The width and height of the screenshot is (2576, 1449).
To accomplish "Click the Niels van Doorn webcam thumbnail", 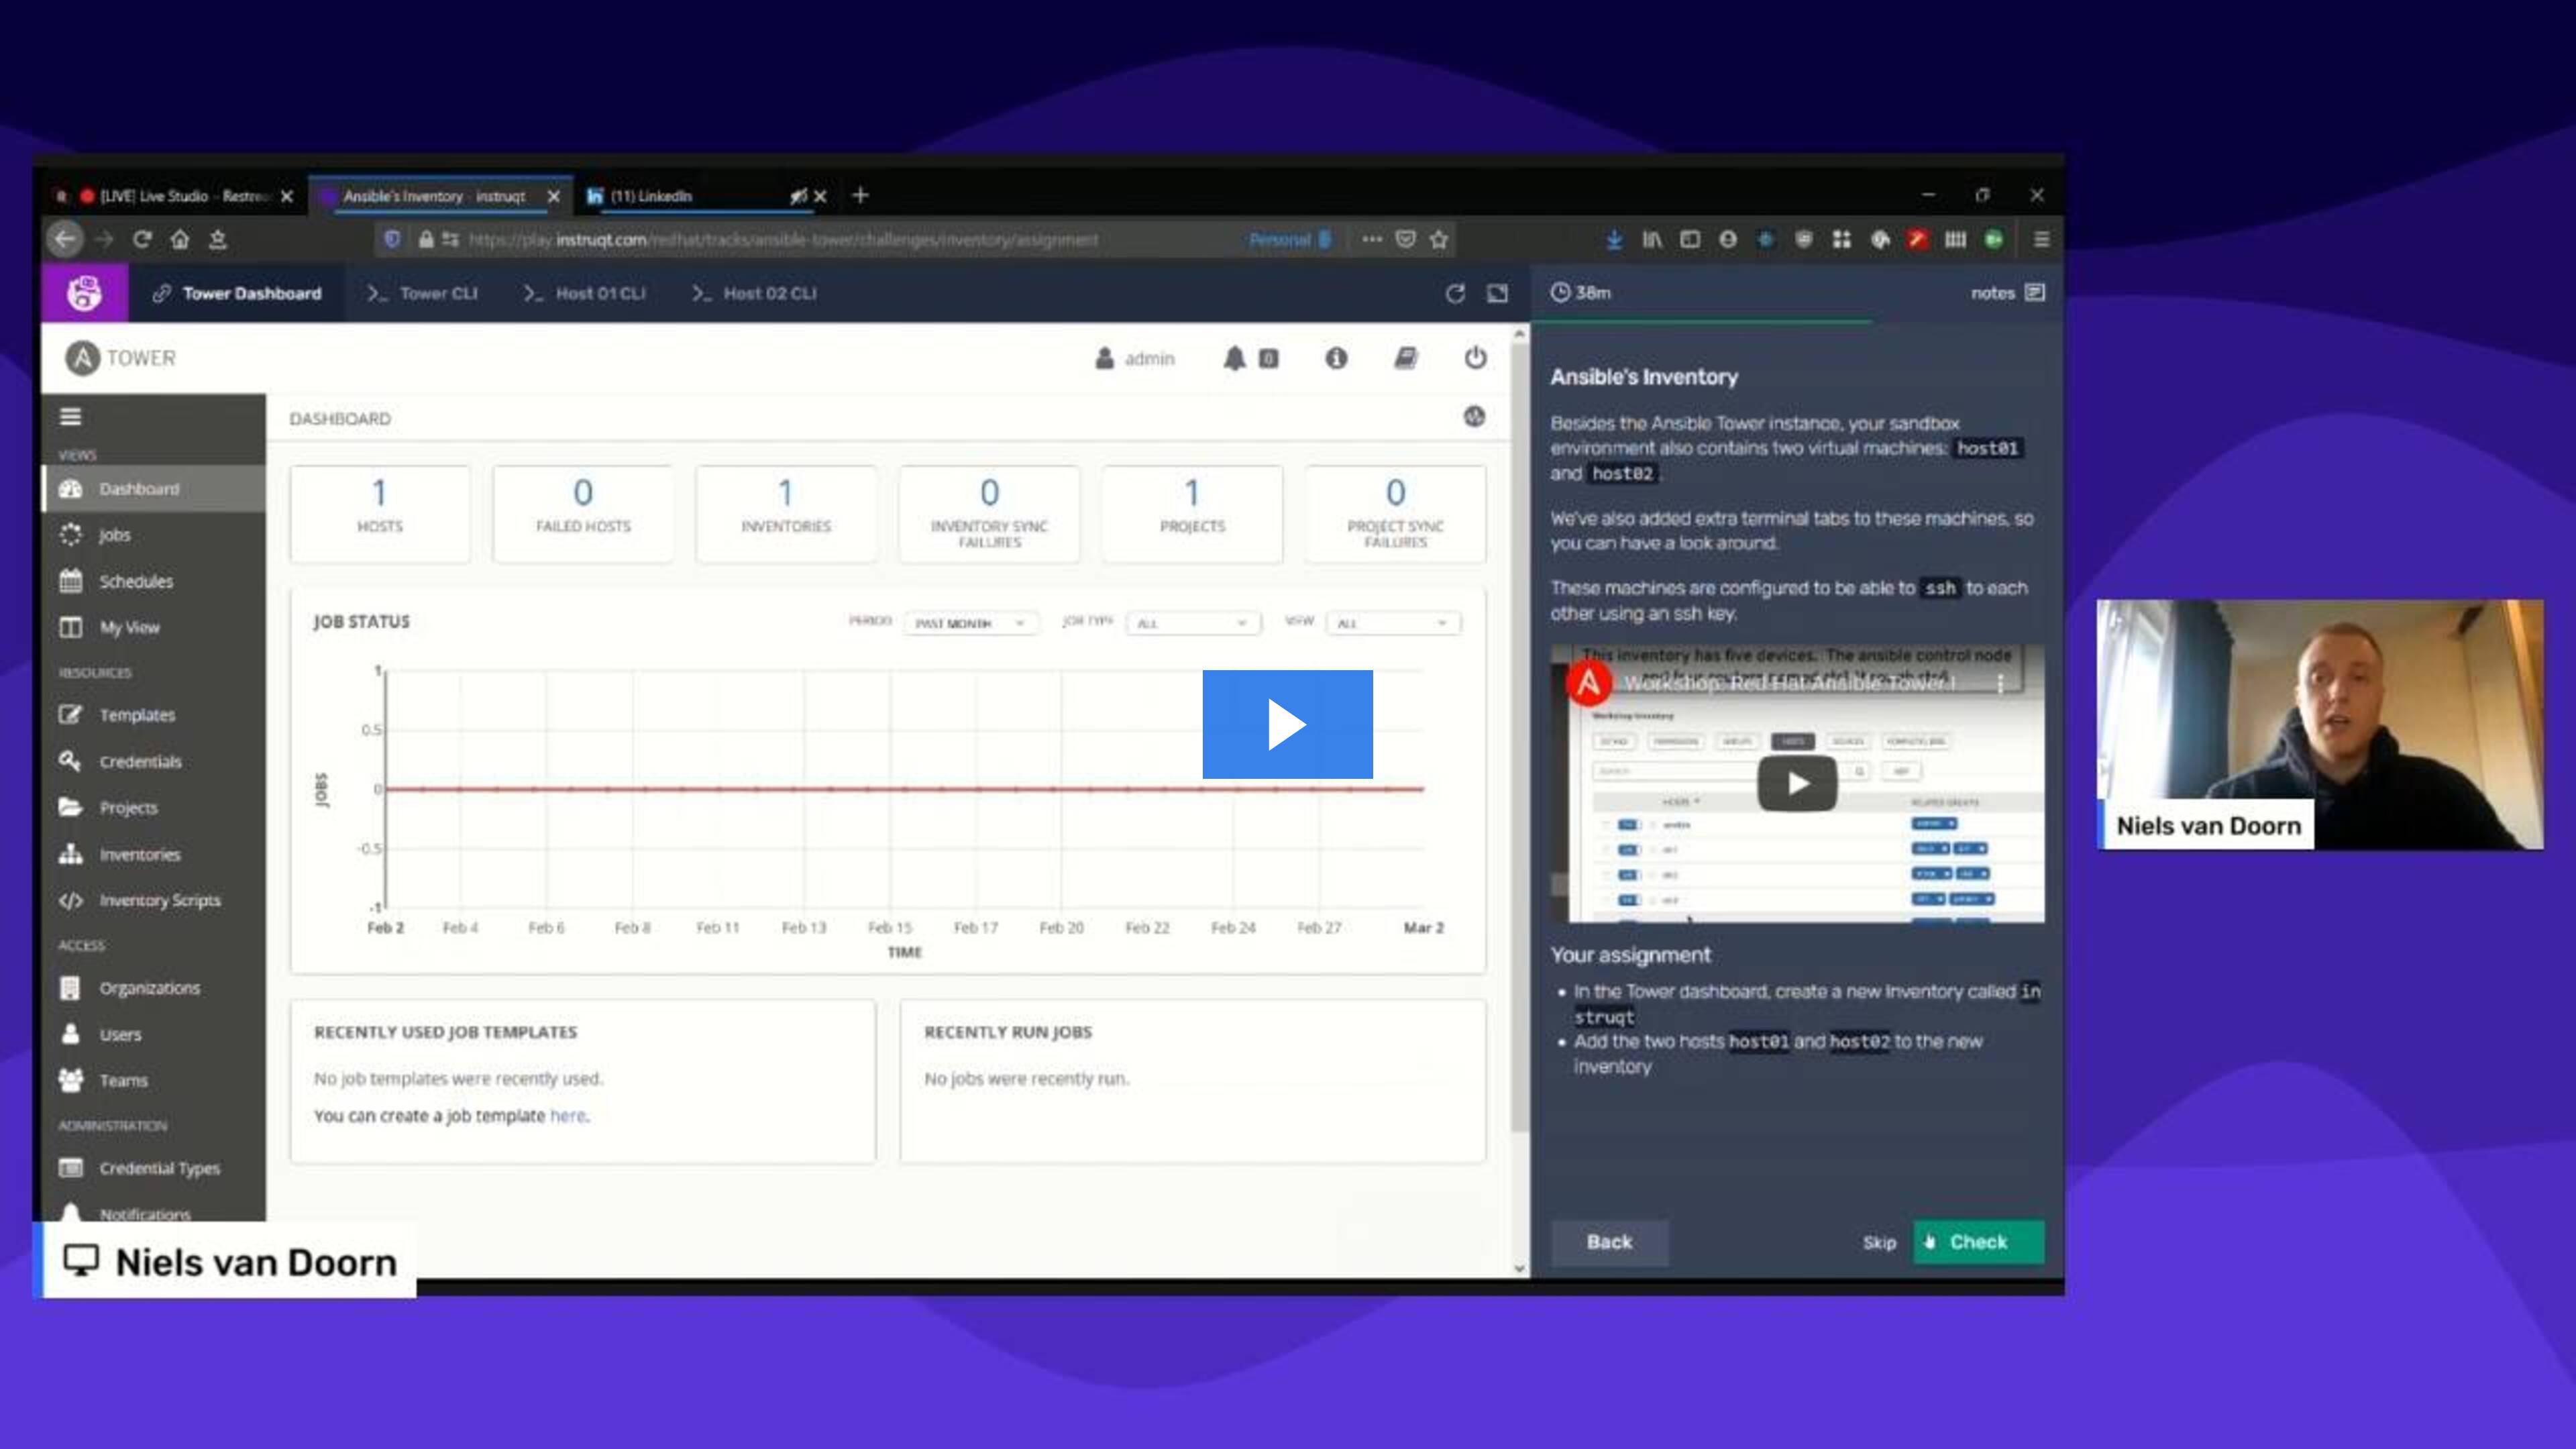I will click(2320, 724).
